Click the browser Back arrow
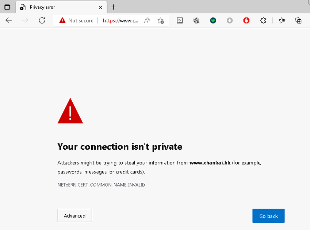310x230 pixels. (9, 21)
